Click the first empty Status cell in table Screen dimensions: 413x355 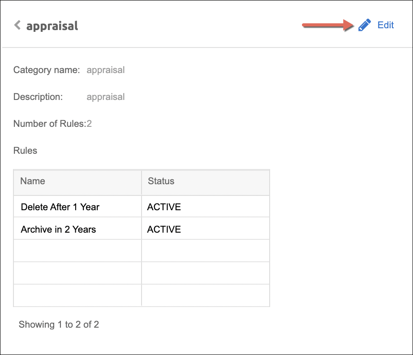pyautogui.click(x=206, y=251)
